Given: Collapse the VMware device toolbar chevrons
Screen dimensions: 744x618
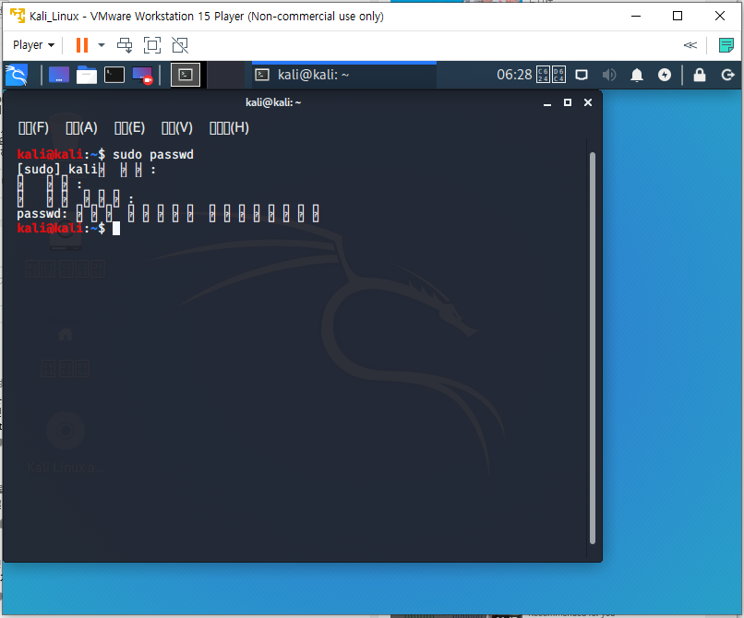Looking at the screenshot, I should click(690, 45).
